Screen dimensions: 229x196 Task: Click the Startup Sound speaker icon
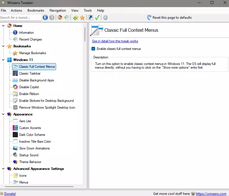coord(15,155)
